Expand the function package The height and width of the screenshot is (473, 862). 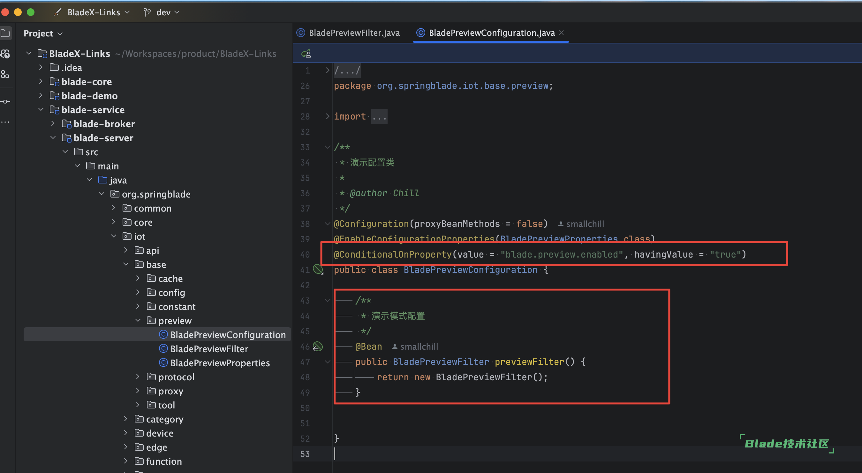[x=125, y=461]
